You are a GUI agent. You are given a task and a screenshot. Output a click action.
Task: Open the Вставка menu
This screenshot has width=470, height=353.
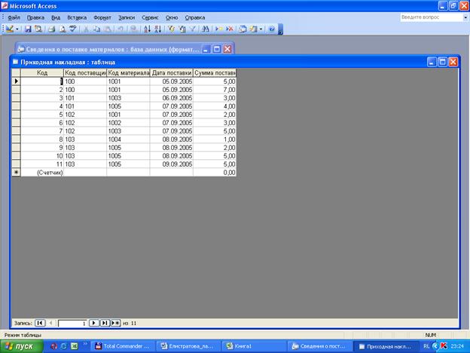(77, 17)
